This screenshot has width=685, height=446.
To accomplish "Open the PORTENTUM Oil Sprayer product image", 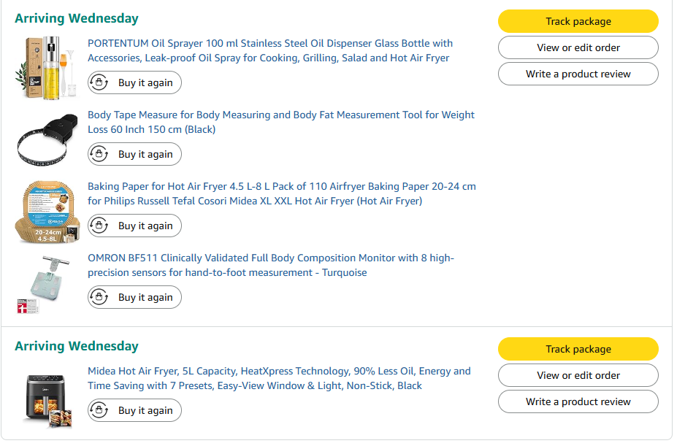I will click(45, 67).
